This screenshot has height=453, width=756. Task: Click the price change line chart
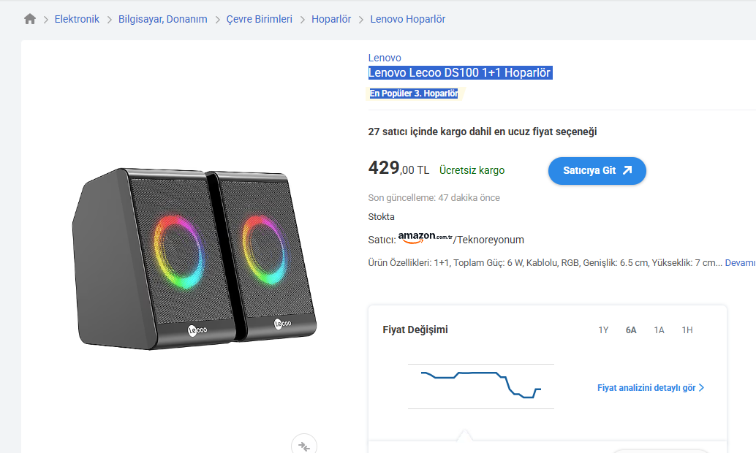[480, 385]
